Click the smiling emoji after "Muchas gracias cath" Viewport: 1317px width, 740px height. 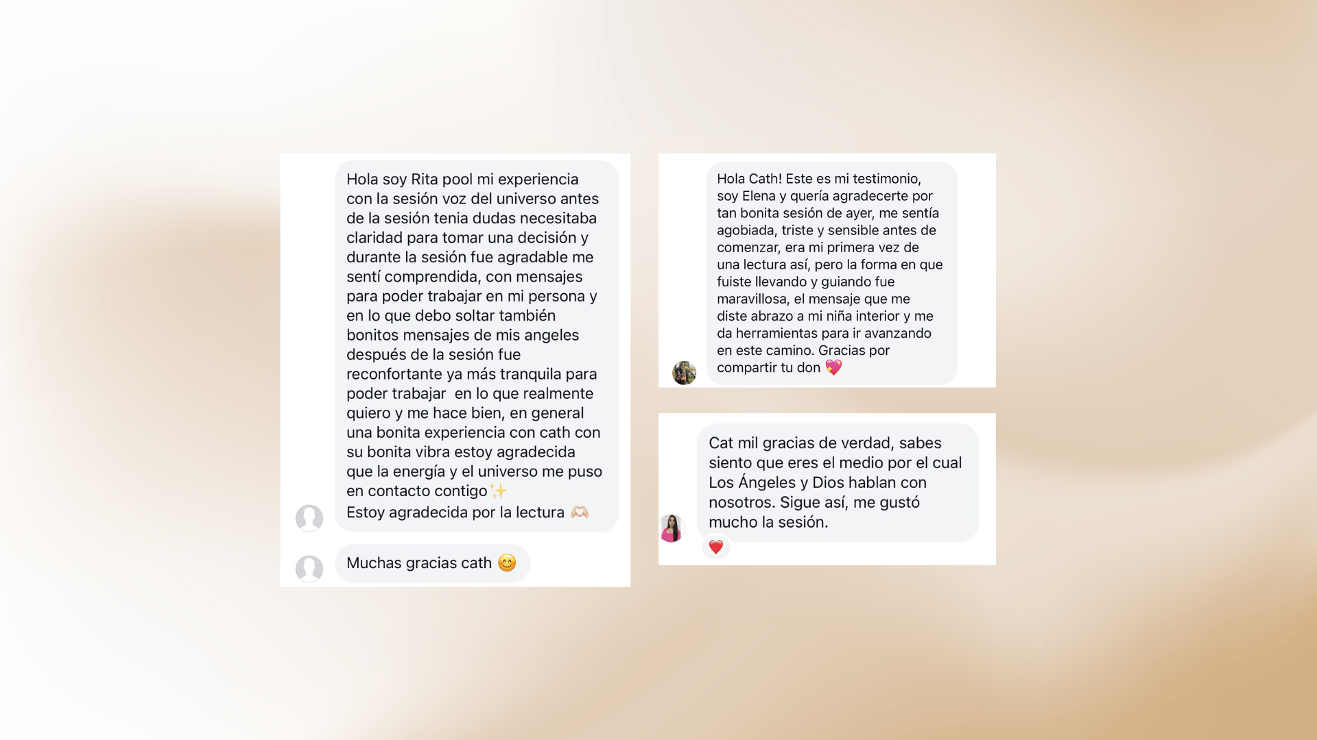coord(507,563)
